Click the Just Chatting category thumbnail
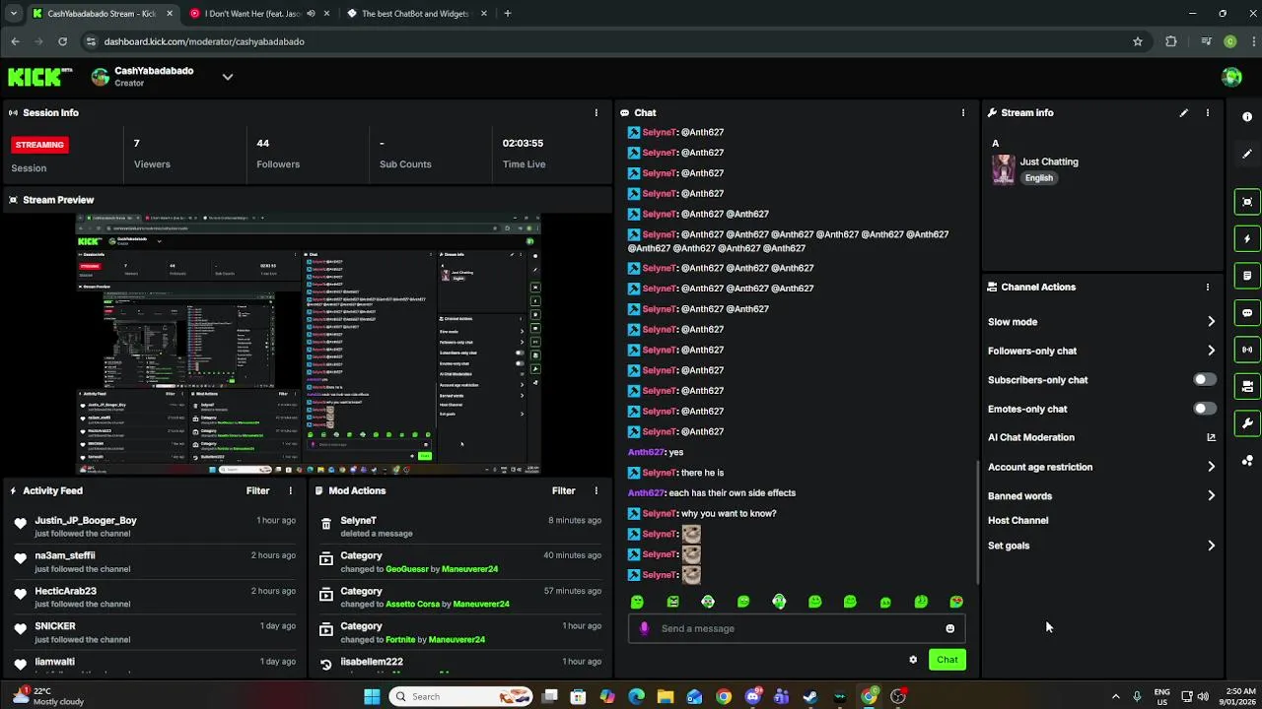This screenshot has width=1262, height=709. click(x=1003, y=169)
